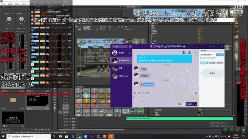The width and height of the screenshot is (248, 139).
Task: Click the eyedropper next to fill color swatch
Action: click(202, 113)
